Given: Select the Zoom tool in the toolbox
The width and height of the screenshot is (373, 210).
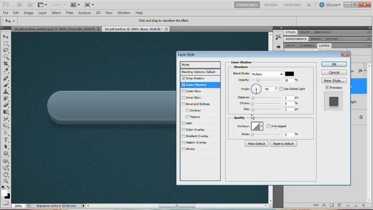Looking at the screenshot, I should [6, 181].
